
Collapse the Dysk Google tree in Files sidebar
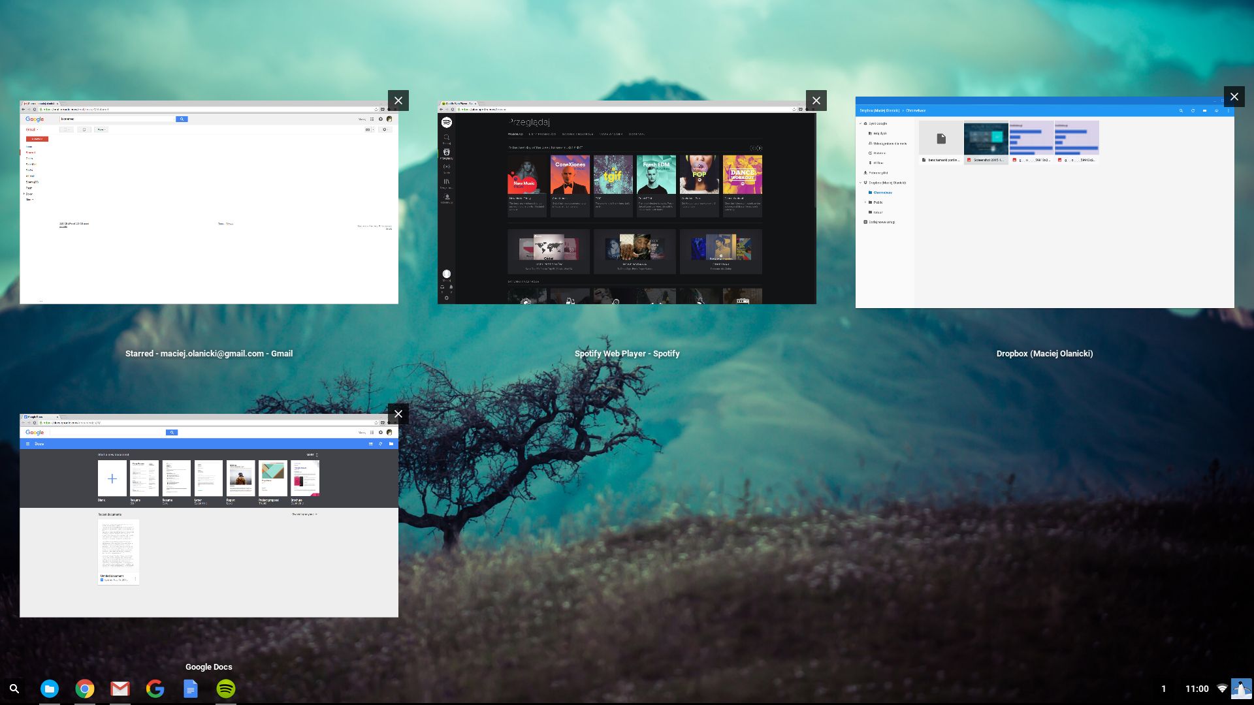pos(860,123)
